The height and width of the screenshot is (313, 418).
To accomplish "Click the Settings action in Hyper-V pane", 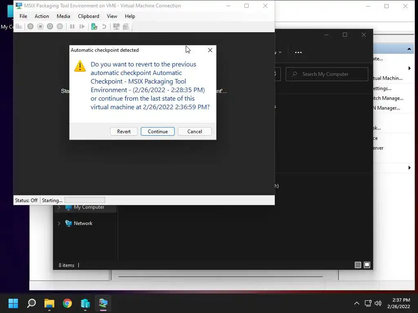I will pyautogui.click(x=382, y=88).
